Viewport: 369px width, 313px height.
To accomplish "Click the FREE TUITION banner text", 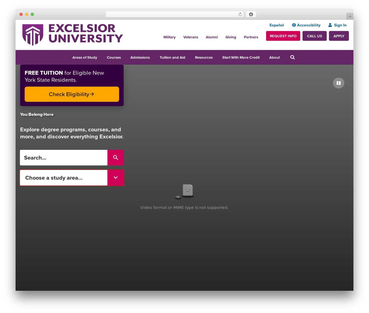I will pyautogui.click(x=64, y=77).
